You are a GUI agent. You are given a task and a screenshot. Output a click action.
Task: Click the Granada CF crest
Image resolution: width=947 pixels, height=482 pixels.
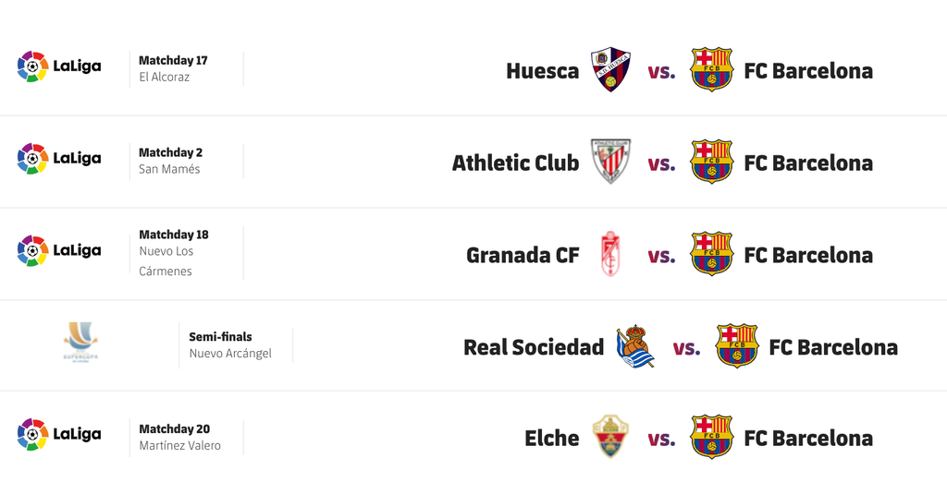pyautogui.click(x=610, y=255)
